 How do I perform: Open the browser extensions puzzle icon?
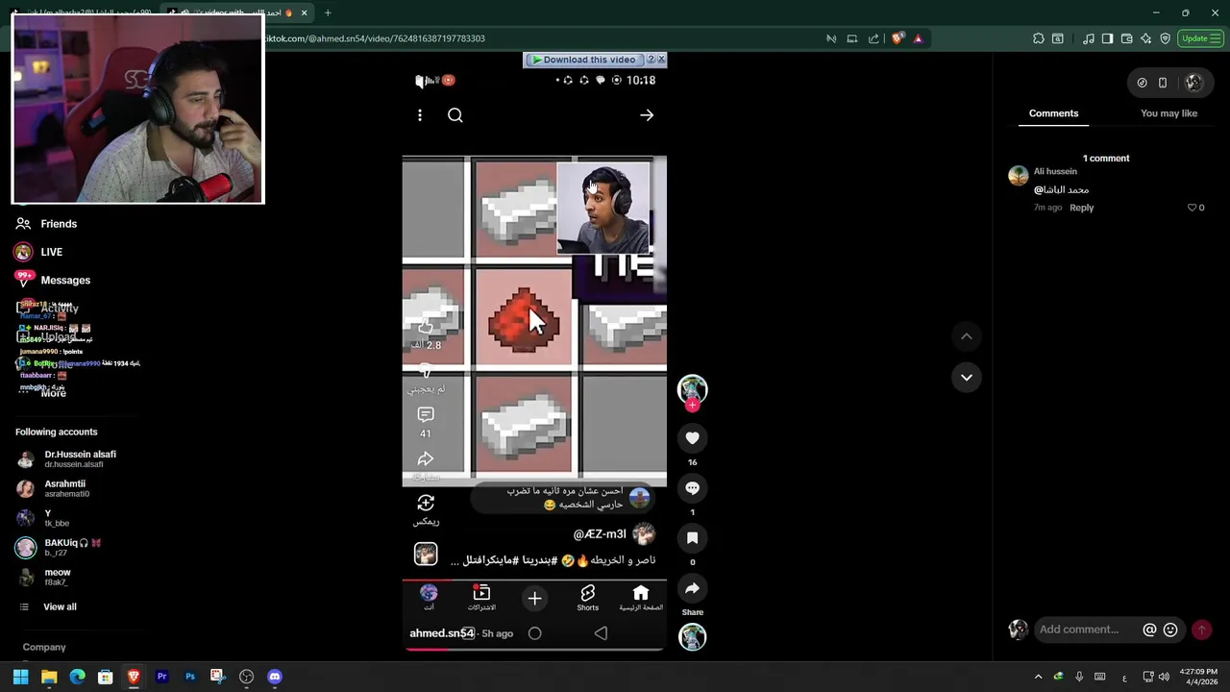click(x=1039, y=38)
